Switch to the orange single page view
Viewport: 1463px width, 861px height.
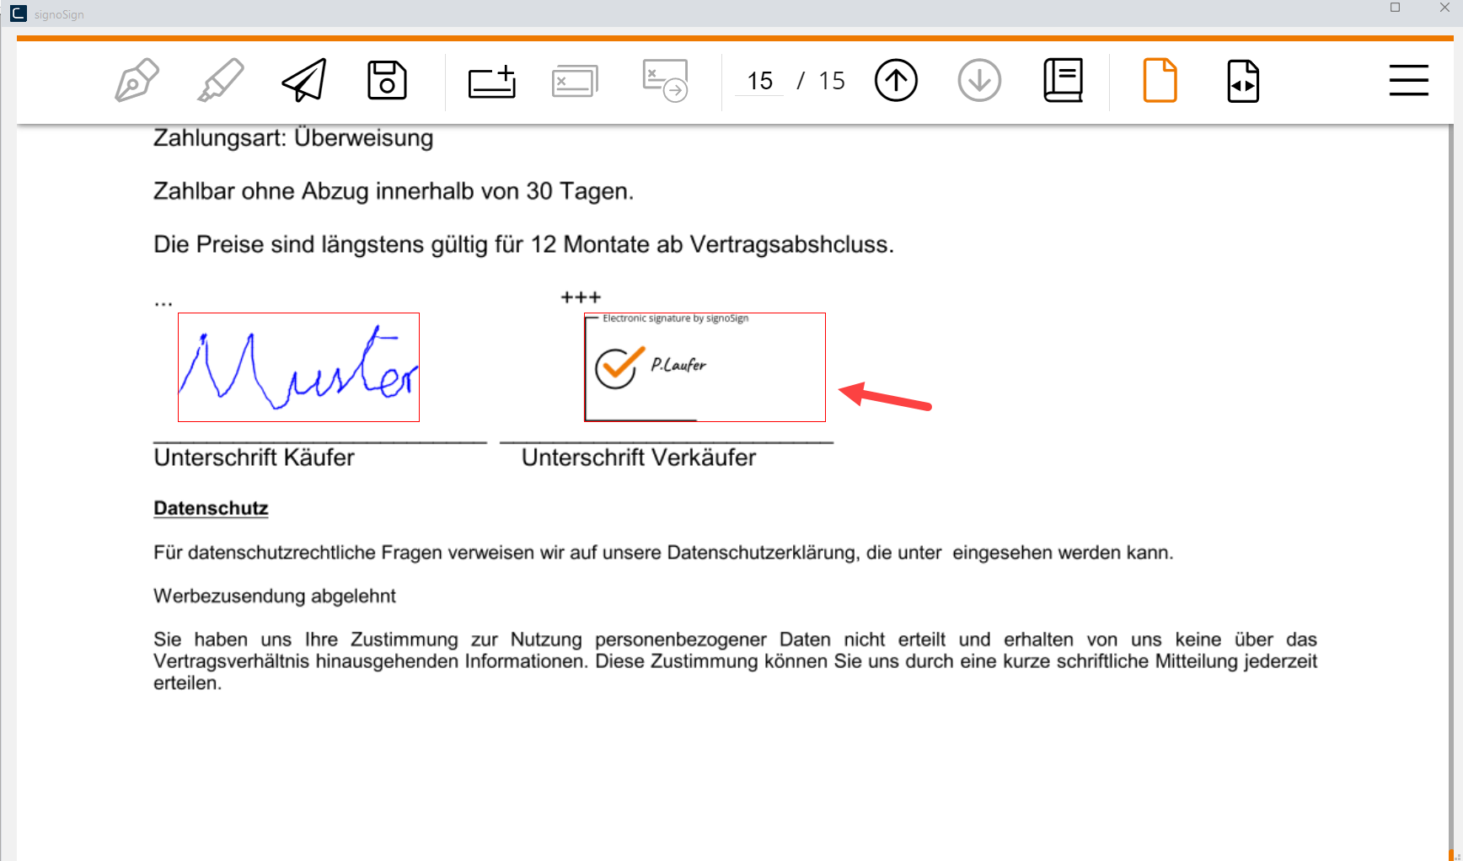click(x=1160, y=81)
